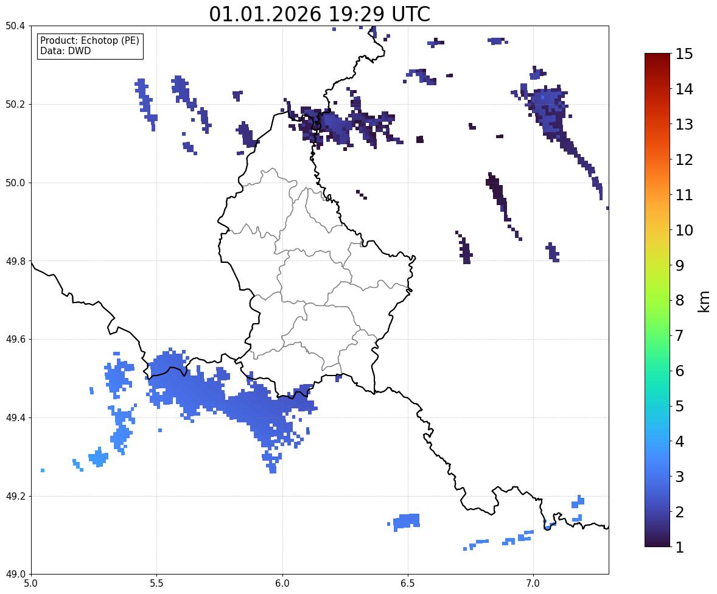
Task: Click the latitude axis label '49.6'
Action: click(15, 339)
